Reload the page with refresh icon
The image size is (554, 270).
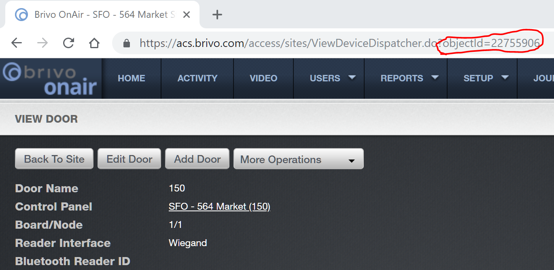coord(68,43)
